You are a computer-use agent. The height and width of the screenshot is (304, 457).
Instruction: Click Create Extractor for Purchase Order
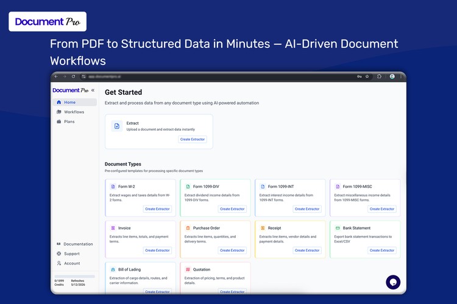click(232, 250)
